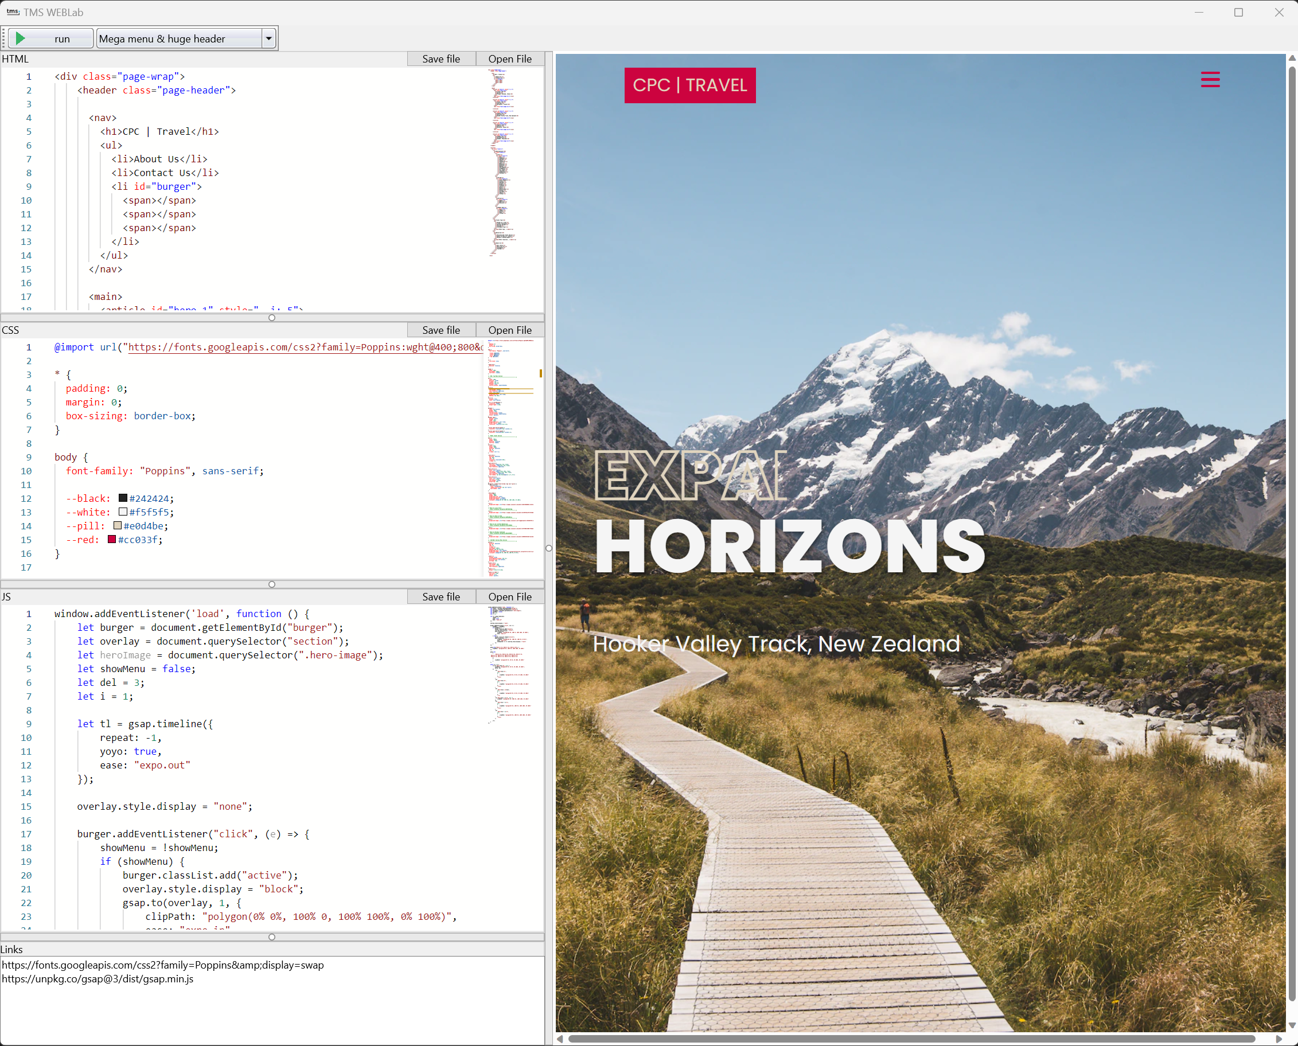Click the overlay.style.display = "none" line
The width and height of the screenshot is (1298, 1046).
[165, 806]
